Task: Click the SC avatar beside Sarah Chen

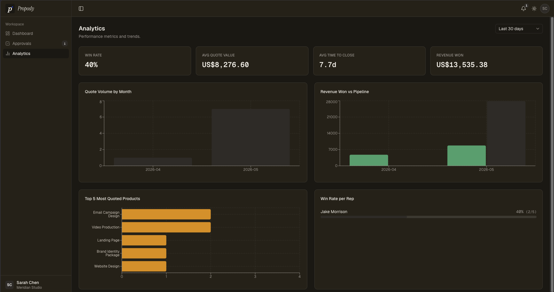Action: 9,285
